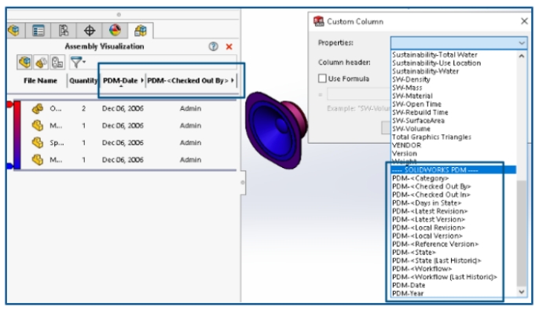Viewport: 539px width, 310px height.
Task: Click the flat nested view icon
Action: (25, 62)
